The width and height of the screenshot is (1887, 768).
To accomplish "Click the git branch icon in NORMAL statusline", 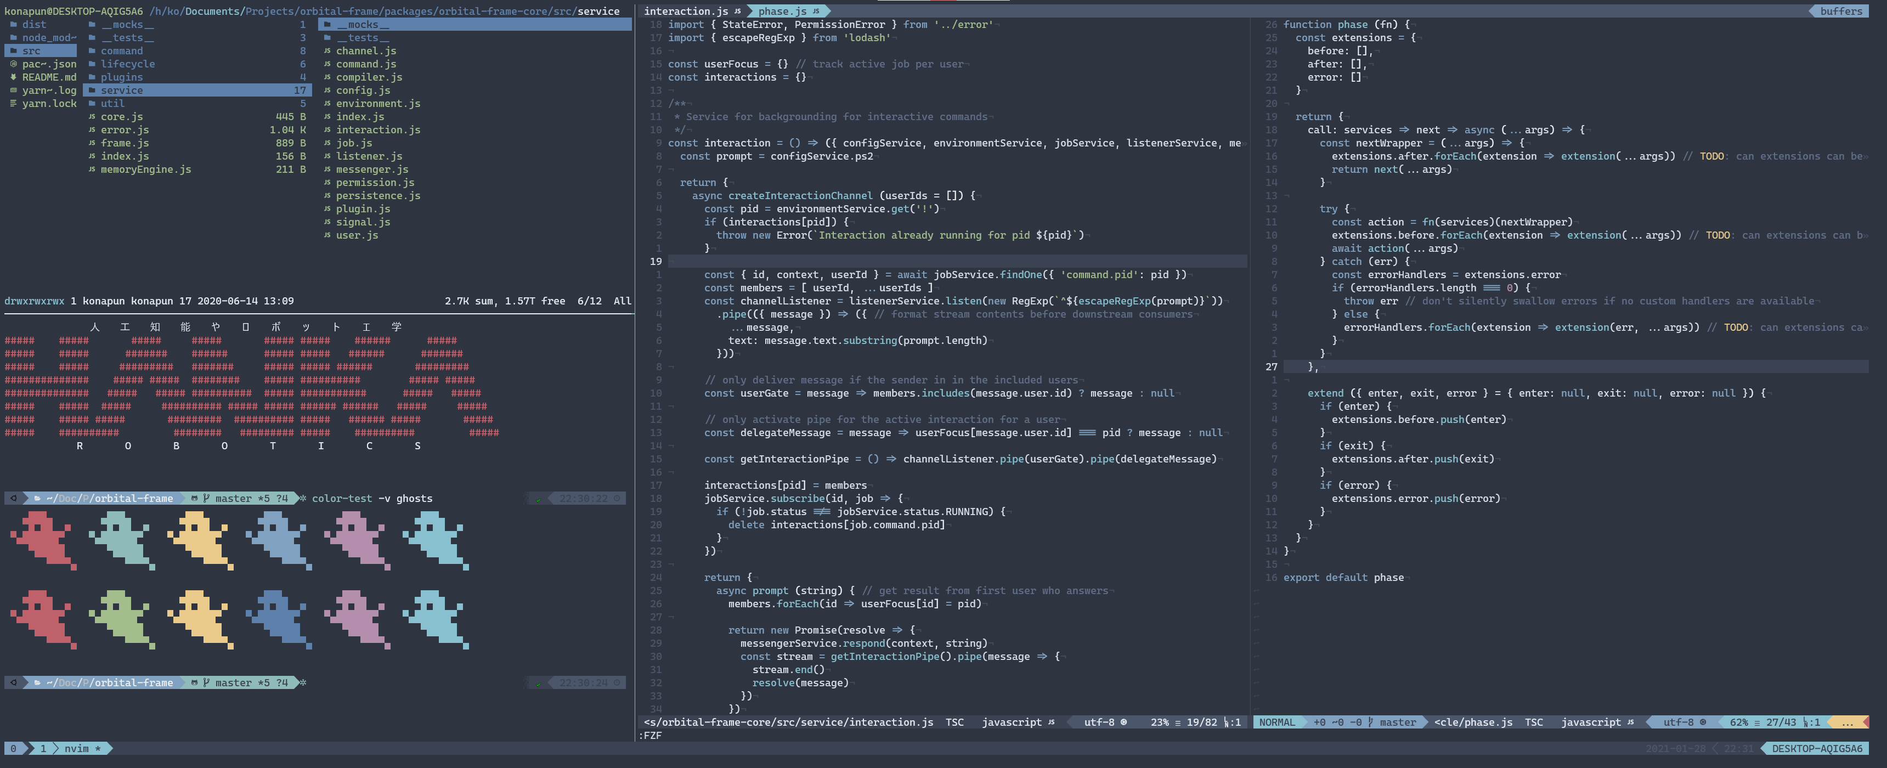I will 1371,722.
